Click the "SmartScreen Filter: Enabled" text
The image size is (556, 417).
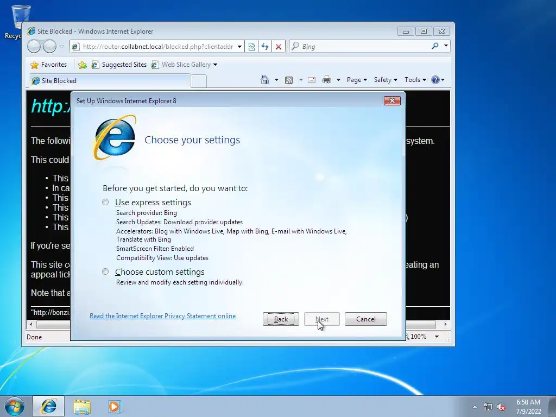(155, 249)
